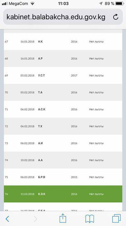Tap date 10.02.2018 in row 74
The image size is (126, 226).
click(27, 160)
